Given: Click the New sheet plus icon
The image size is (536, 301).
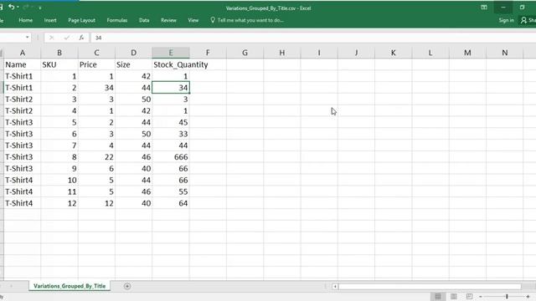Looking at the screenshot, I should tap(127, 286).
